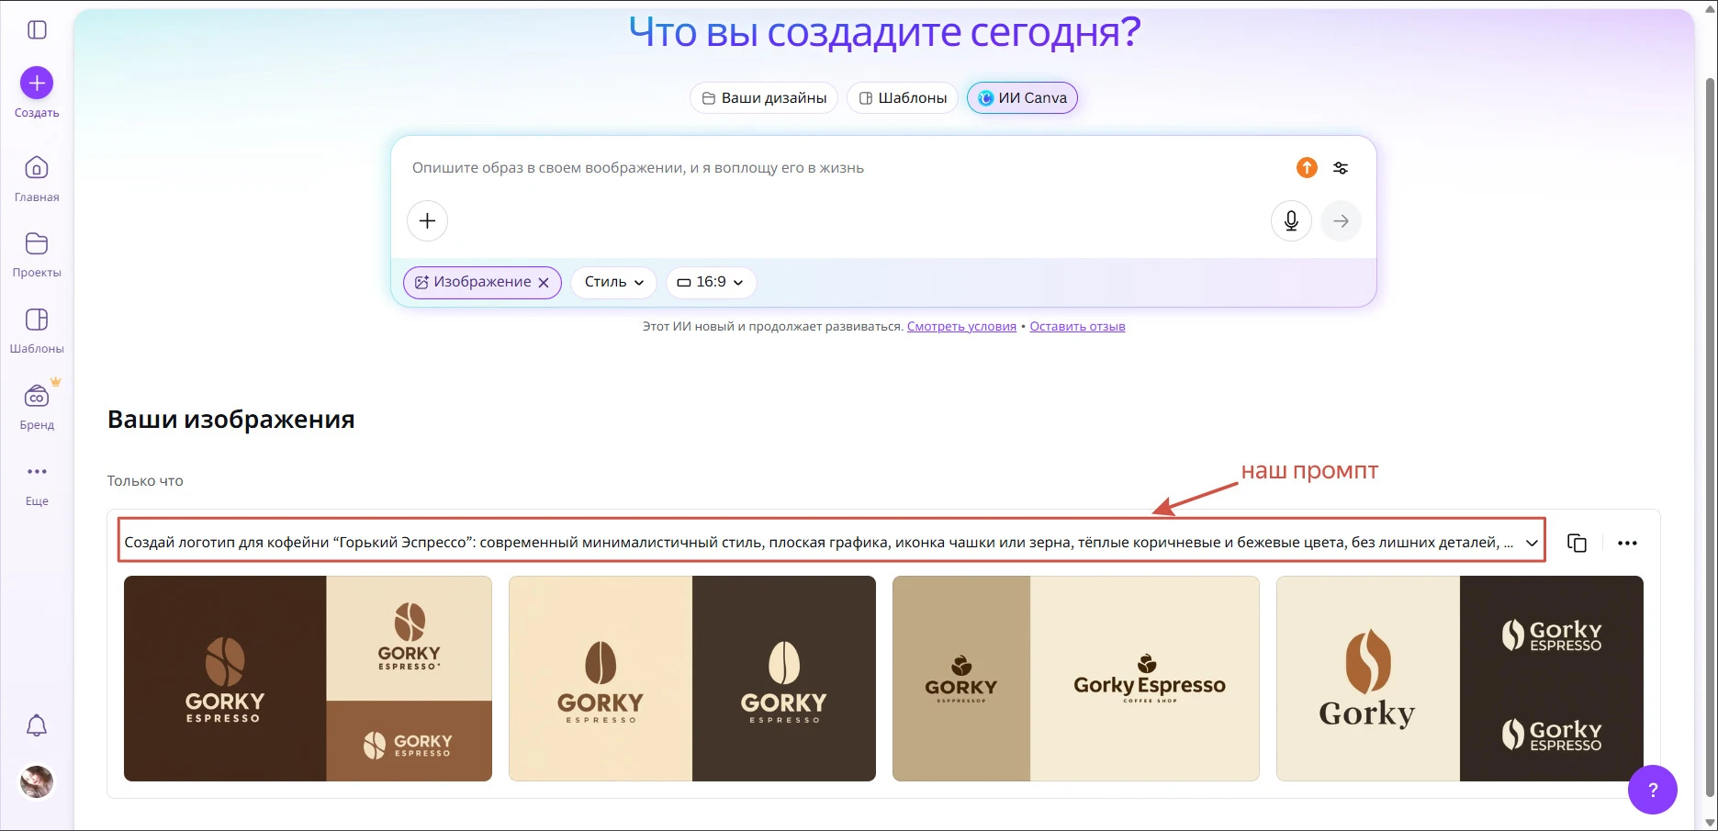Open Шаблоны in the sidebar
This screenshot has height=831, width=1718.
[x=37, y=331]
